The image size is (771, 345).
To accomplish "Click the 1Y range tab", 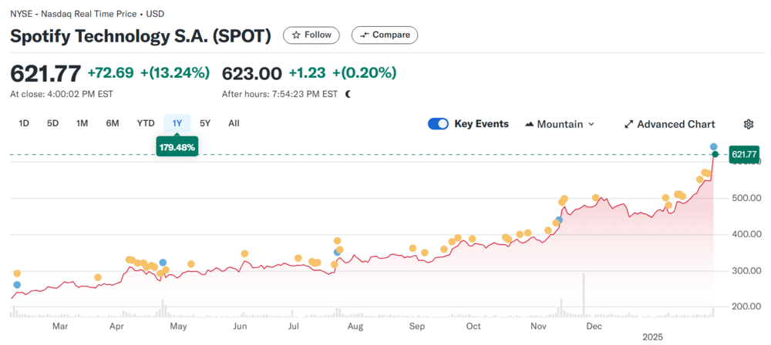I will coord(177,123).
